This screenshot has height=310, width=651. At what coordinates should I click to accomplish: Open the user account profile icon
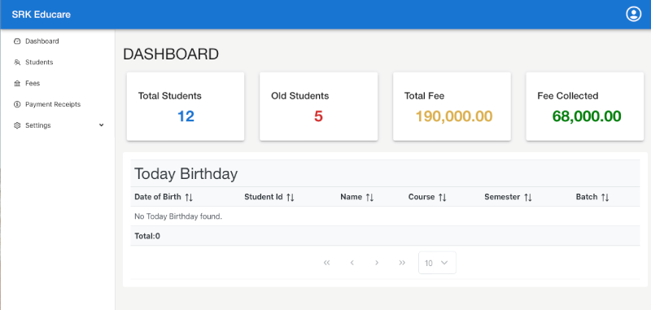click(634, 14)
